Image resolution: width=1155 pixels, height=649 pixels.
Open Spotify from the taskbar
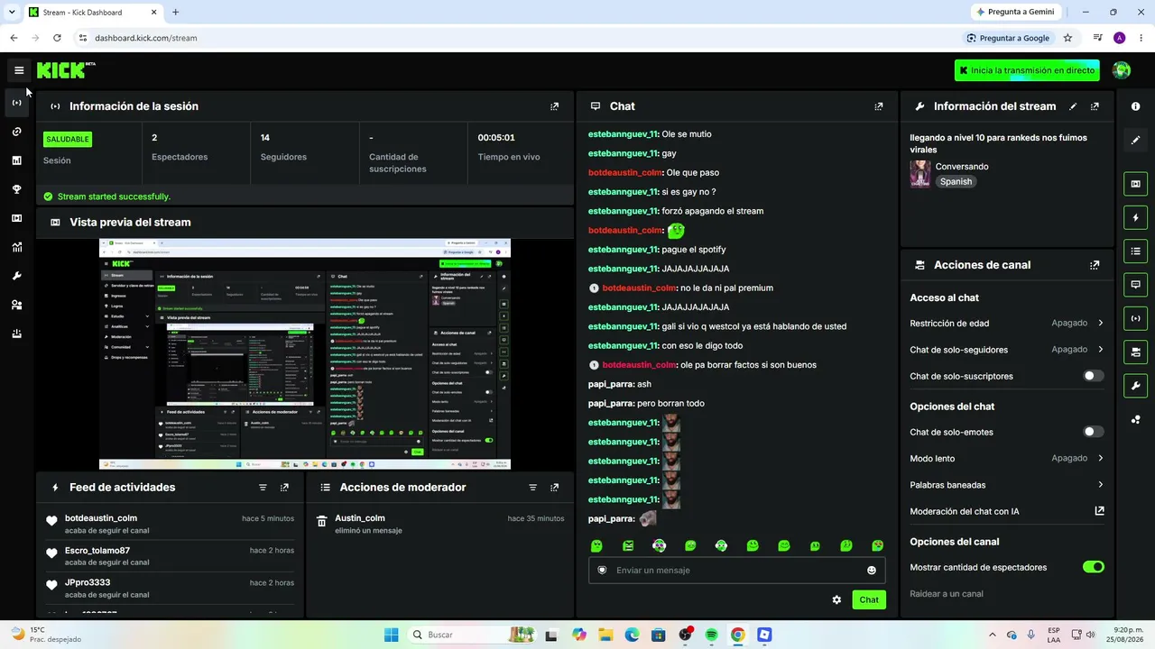(711, 635)
